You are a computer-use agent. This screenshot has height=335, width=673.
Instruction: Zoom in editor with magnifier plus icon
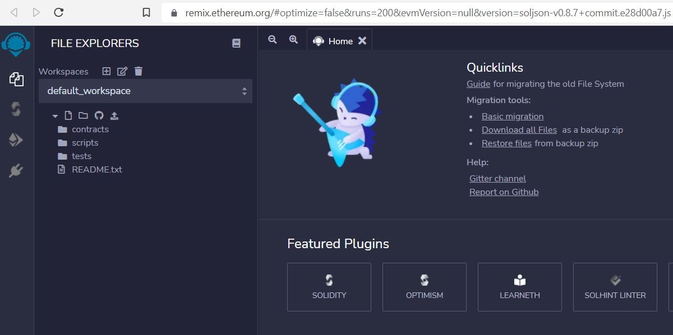click(293, 40)
